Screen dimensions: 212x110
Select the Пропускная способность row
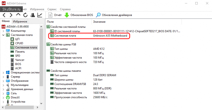(79, 97)
